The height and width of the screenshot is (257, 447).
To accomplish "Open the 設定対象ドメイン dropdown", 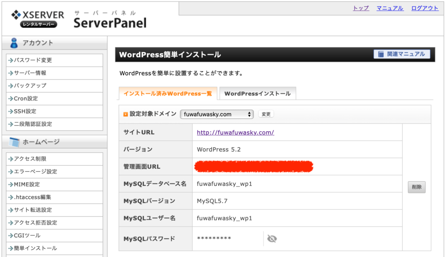I will click(x=217, y=114).
